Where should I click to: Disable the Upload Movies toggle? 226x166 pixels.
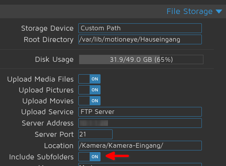pos(89,101)
